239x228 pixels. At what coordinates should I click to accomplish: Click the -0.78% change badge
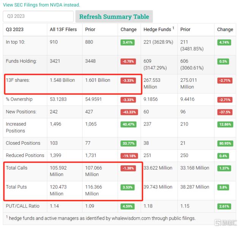tap(128, 62)
